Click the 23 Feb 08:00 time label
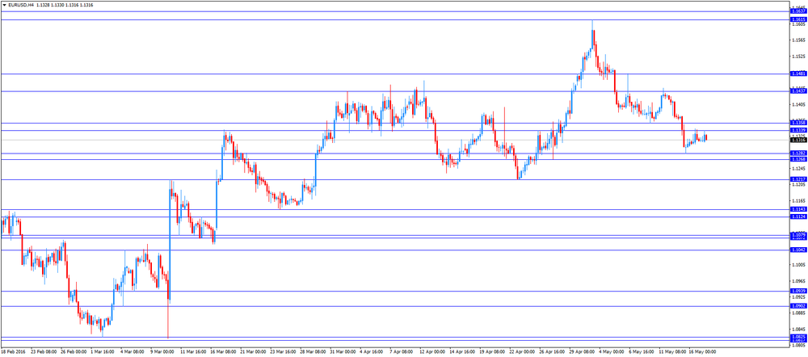The height and width of the screenshot is (357, 808). [44, 352]
